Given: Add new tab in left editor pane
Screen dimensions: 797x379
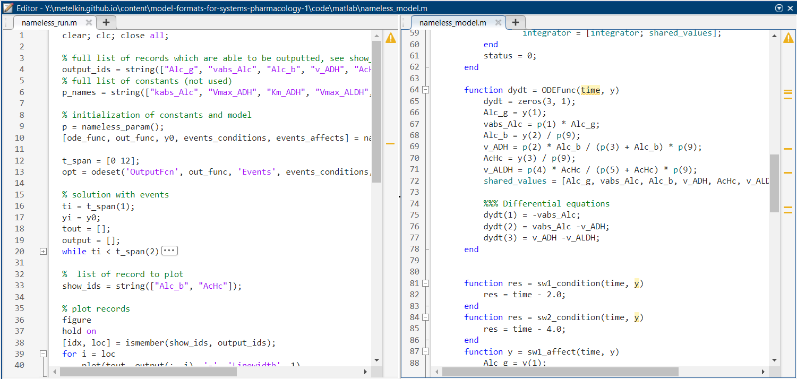Looking at the screenshot, I should [x=106, y=22].
